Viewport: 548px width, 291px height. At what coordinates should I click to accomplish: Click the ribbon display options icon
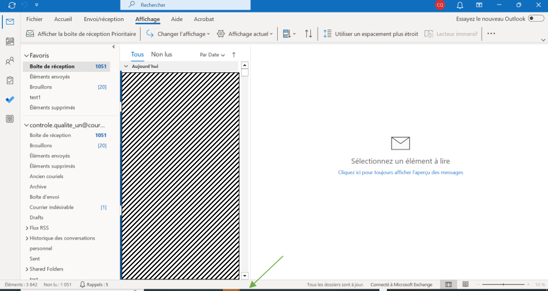[x=479, y=5]
